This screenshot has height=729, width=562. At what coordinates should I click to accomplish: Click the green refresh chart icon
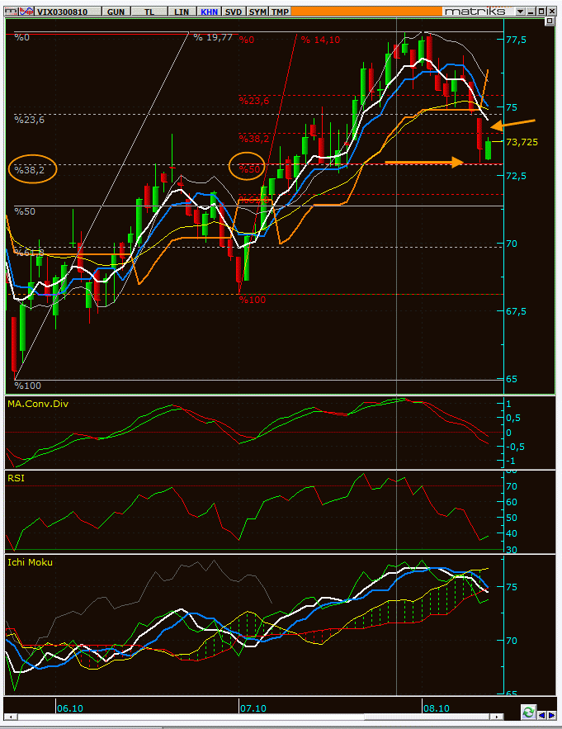pyautogui.click(x=528, y=712)
